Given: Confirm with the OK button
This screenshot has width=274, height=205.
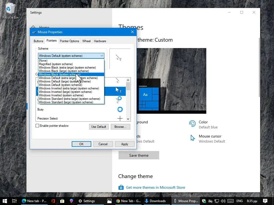Looking at the screenshot, I should pyautogui.click(x=81, y=144).
